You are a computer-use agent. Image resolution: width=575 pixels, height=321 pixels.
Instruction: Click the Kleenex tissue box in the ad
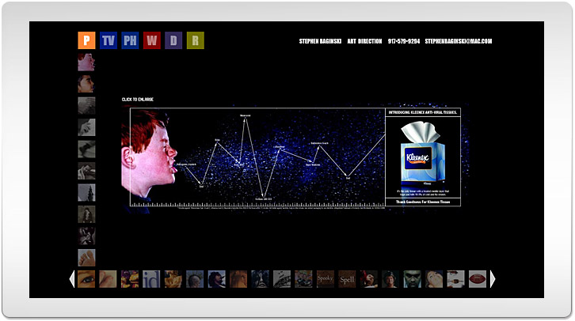pyautogui.click(x=422, y=153)
